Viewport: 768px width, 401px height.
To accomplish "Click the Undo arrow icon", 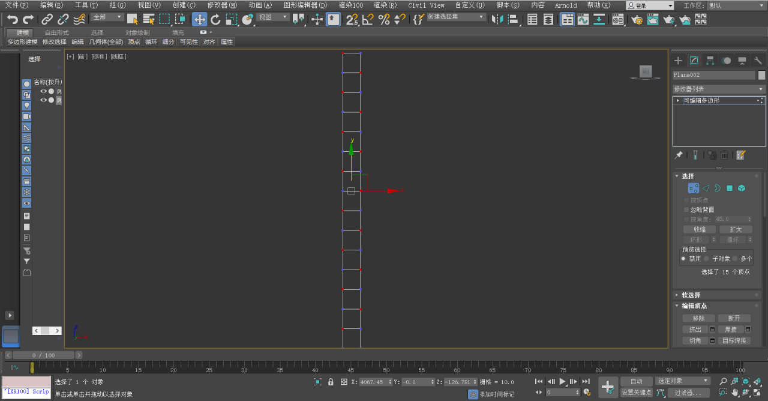I will 12,19.
